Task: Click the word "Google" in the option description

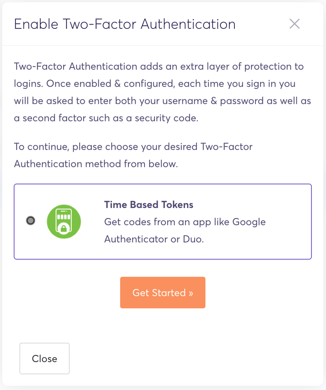Action: coord(249,222)
